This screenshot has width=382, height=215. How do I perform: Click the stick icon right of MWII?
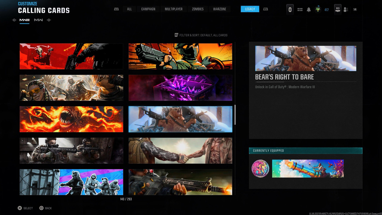click(49, 20)
